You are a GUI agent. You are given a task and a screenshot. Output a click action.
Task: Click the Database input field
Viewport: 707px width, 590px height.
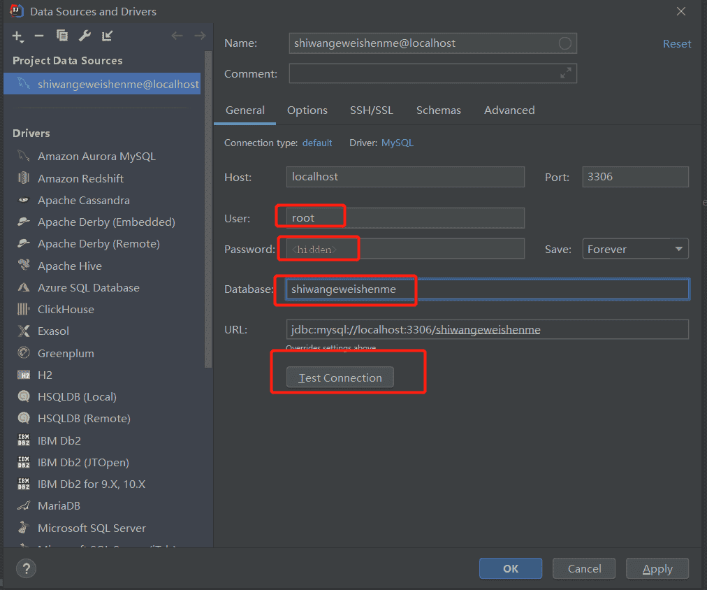coord(488,289)
